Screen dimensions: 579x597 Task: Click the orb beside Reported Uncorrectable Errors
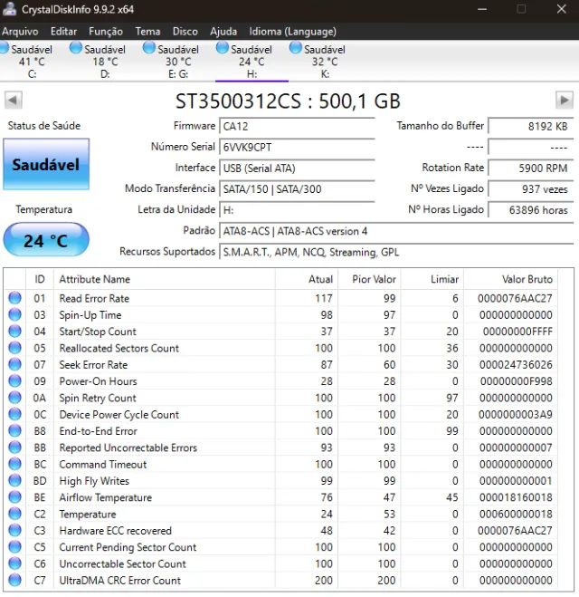(x=14, y=448)
